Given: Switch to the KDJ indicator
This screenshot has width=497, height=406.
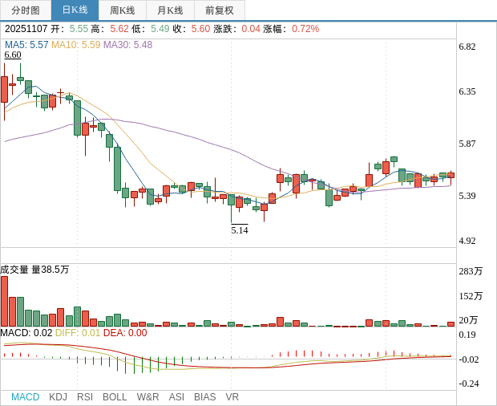Looking at the screenshot, I should click(58, 397).
